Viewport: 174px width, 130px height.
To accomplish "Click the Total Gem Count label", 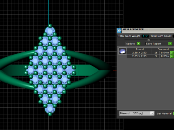I will [x=161, y=36].
